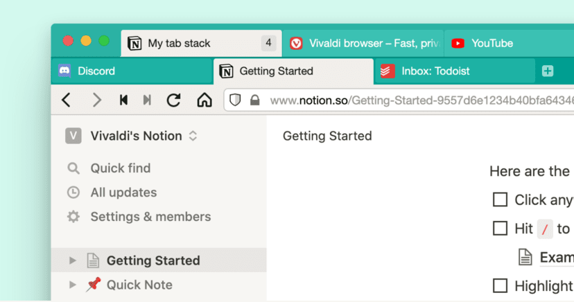The image size is (574, 302).
Task: Click the Quick find magnifier icon
Action: click(73, 168)
